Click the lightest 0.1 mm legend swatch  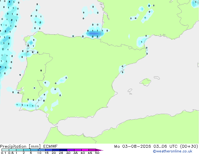coord(5,150)
